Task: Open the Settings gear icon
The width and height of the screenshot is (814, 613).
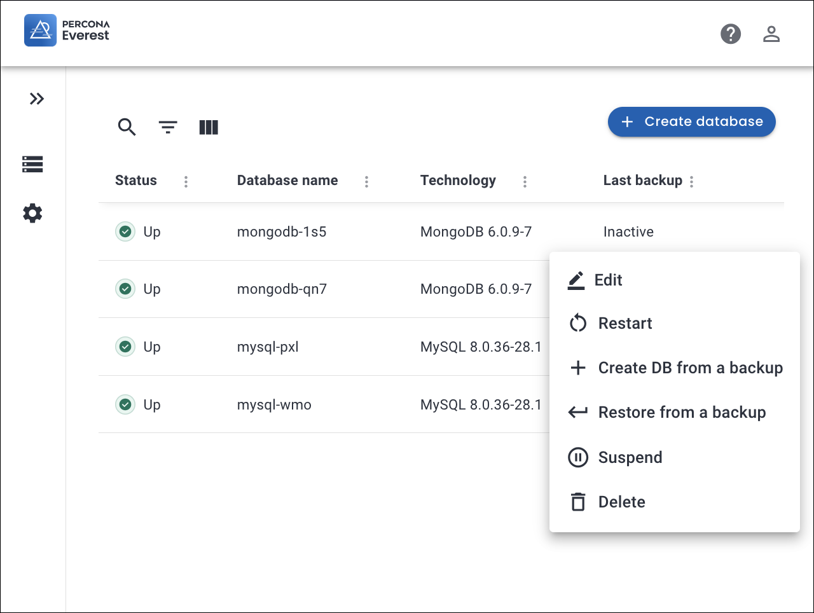Action: pyautogui.click(x=32, y=213)
